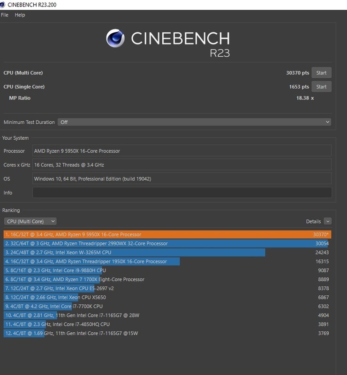This screenshot has height=375, width=347.
Task: Click the Cinebench icon in title bar
Action: click(4, 4)
